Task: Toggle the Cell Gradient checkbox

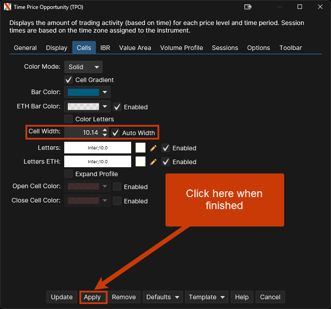Action: pos(69,80)
